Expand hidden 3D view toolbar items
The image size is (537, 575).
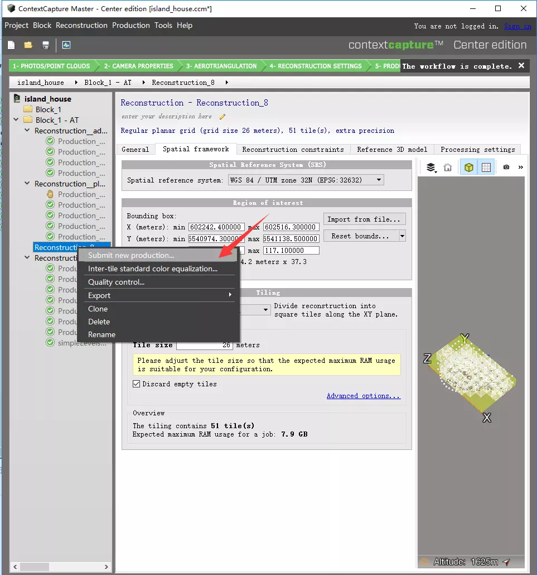520,167
